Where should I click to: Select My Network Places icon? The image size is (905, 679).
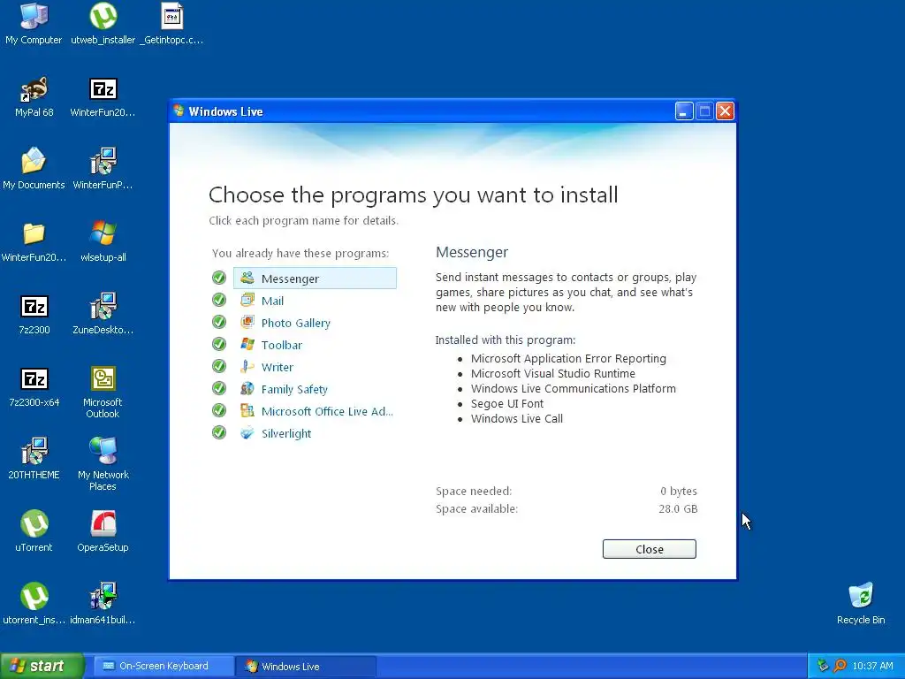point(103,465)
